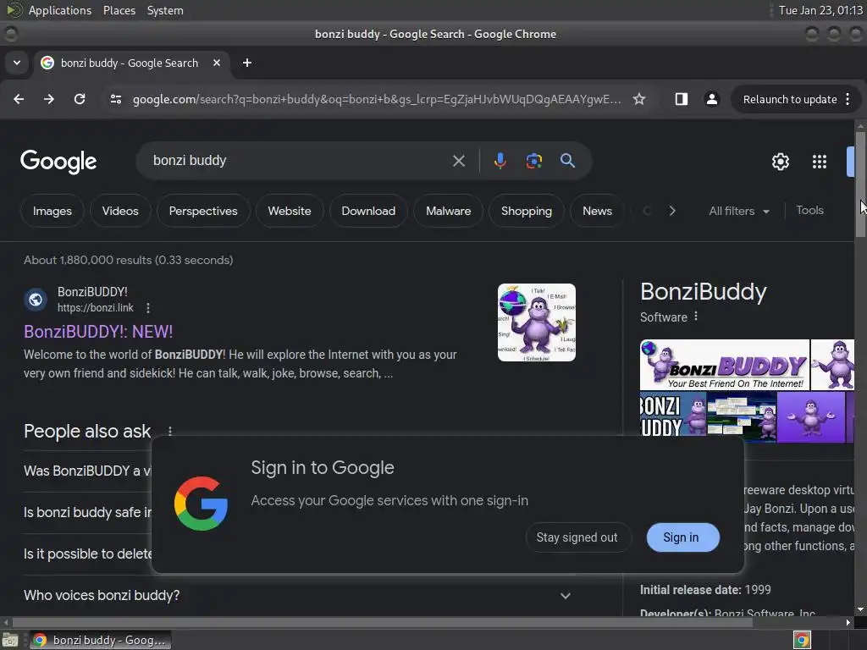Click scroll down arrow on vertical scrollbar
The height and width of the screenshot is (650, 867).
(860, 609)
